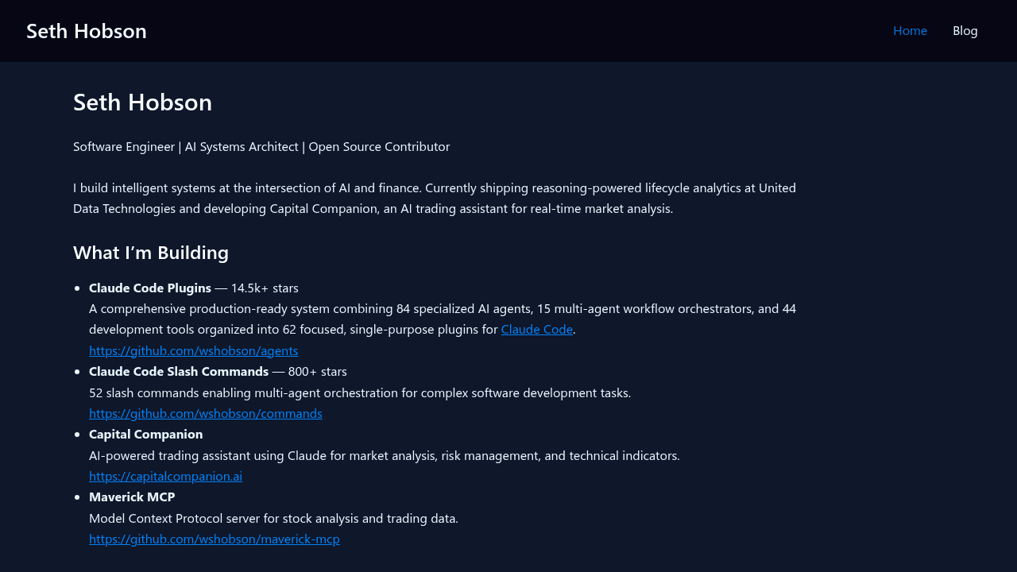Click the 'Claude Code Slash Commands' bold title
Image resolution: width=1017 pixels, height=572 pixels.
[178, 371]
